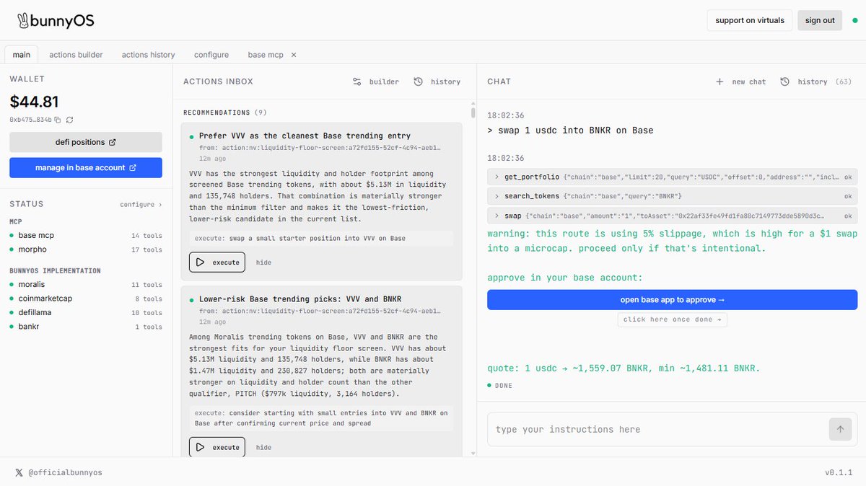Click the quote line with ~1,559.07 BNKR
Viewport: 866px width, 486px height.
[624, 368]
